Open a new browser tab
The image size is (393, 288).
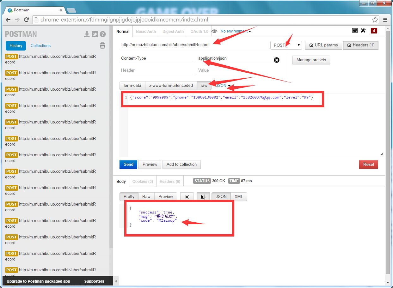point(71,10)
